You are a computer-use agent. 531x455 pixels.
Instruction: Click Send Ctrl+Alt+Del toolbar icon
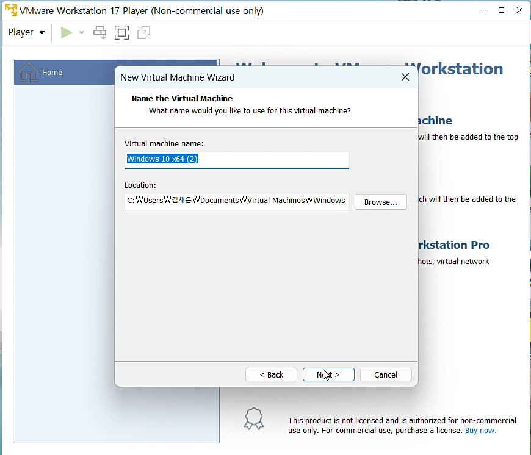point(99,32)
